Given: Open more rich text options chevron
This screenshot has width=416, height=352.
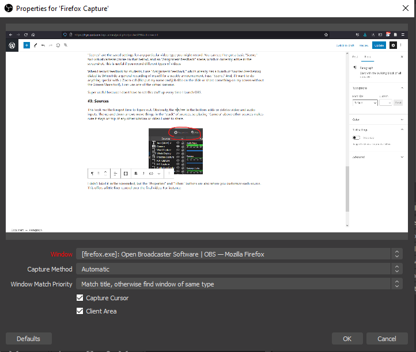Looking at the screenshot, I should pyautogui.click(x=159, y=174).
